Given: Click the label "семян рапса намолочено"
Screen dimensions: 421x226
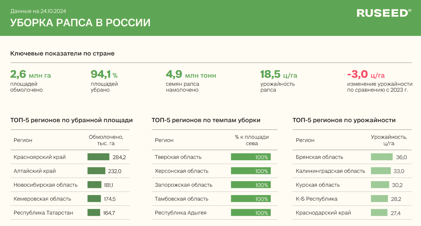Looking at the screenshot, I should click(x=183, y=87).
